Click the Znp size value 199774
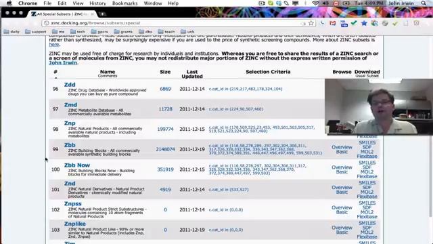 pyautogui.click(x=165, y=129)
